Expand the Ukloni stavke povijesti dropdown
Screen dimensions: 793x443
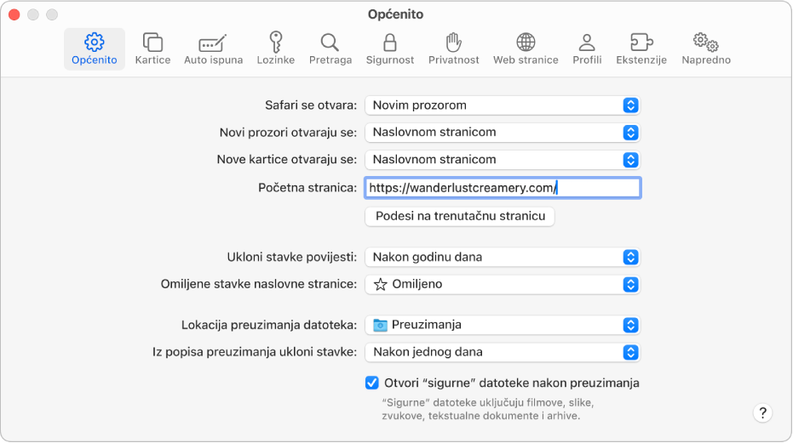pyautogui.click(x=503, y=257)
